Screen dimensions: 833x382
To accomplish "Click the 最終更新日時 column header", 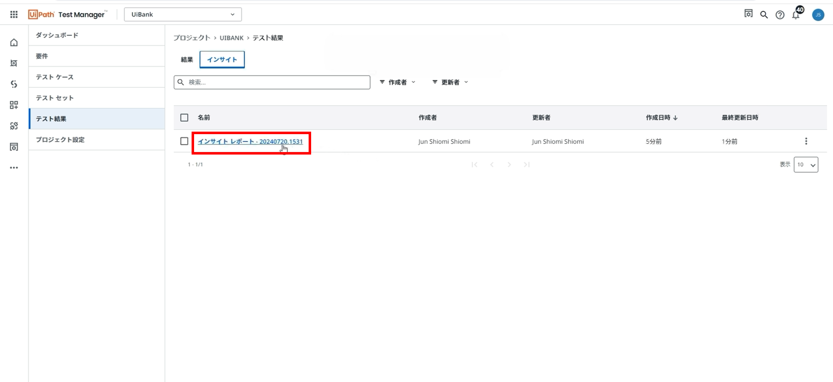I will click(740, 117).
